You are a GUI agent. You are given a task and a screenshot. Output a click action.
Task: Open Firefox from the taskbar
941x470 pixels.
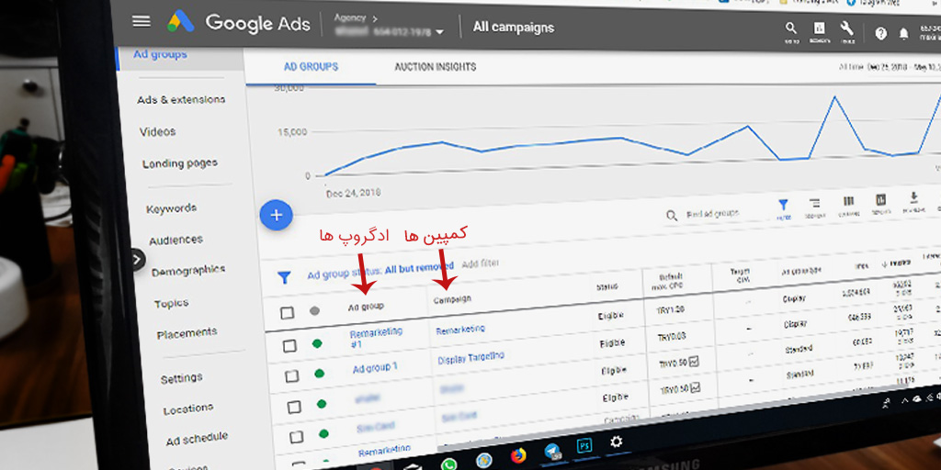coord(518,456)
